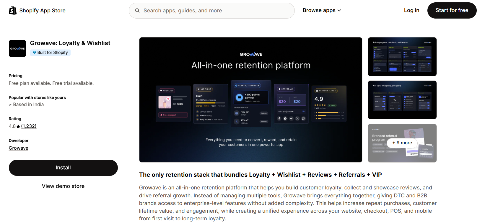Open the Log in link

(x=411, y=10)
